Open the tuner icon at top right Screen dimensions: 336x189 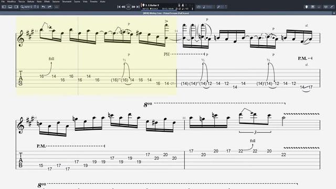click(x=325, y=7)
